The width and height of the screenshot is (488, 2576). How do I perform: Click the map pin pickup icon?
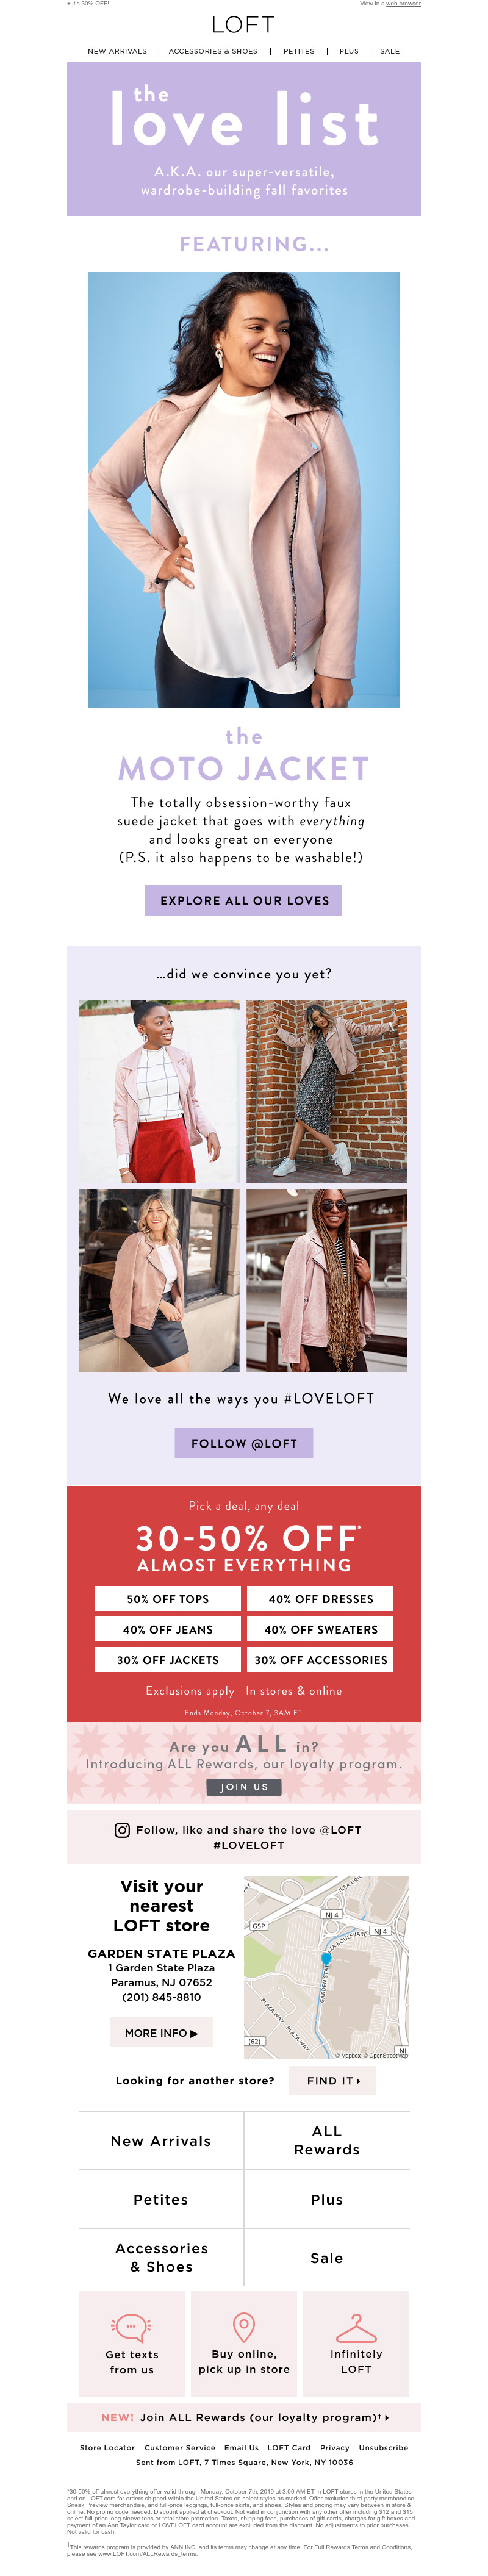pos(244,2327)
